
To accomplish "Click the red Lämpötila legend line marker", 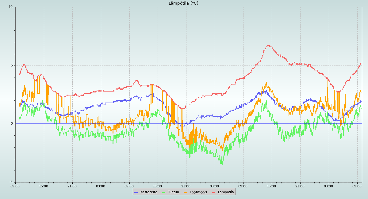I will [x=214, y=192].
